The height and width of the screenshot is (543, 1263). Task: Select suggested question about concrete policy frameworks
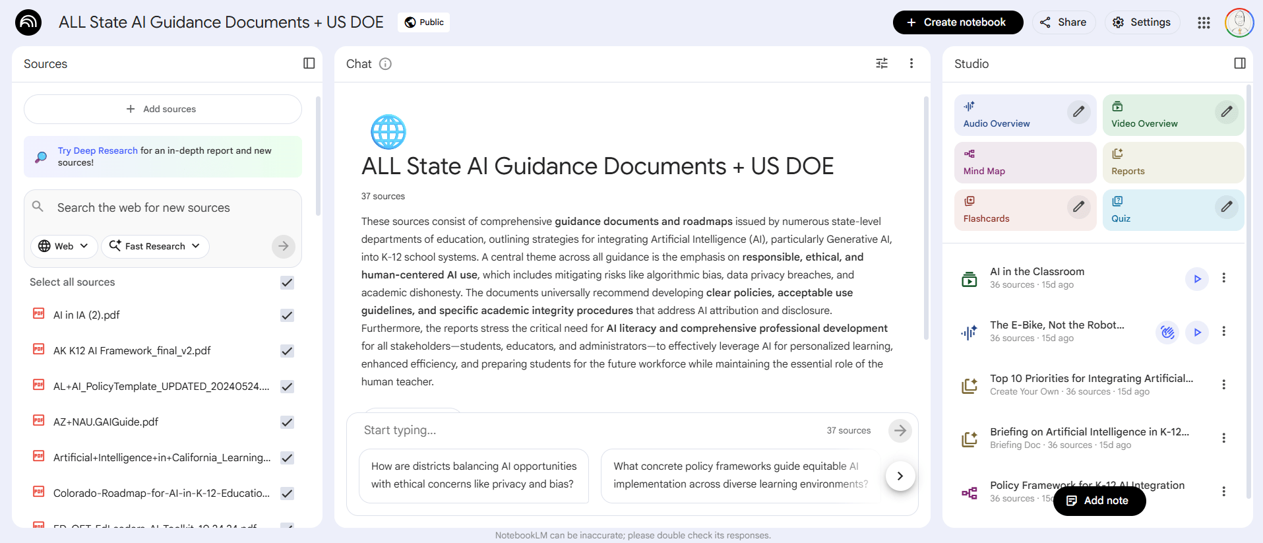[x=741, y=476]
